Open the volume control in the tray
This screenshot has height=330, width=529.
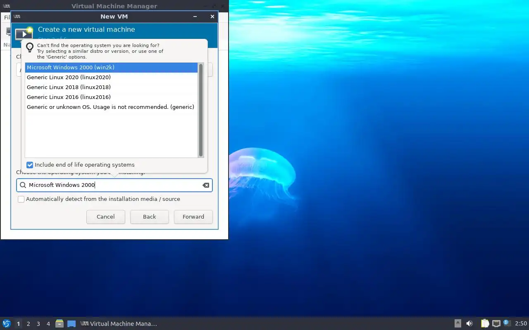click(469, 324)
